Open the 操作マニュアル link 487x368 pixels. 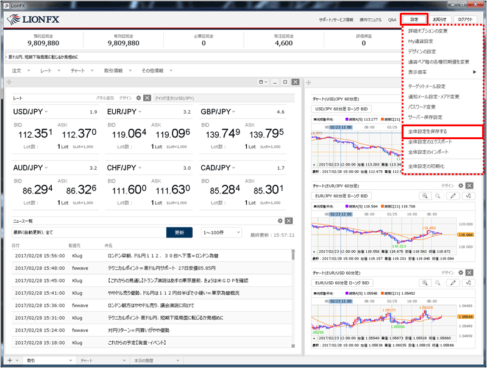click(x=370, y=20)
